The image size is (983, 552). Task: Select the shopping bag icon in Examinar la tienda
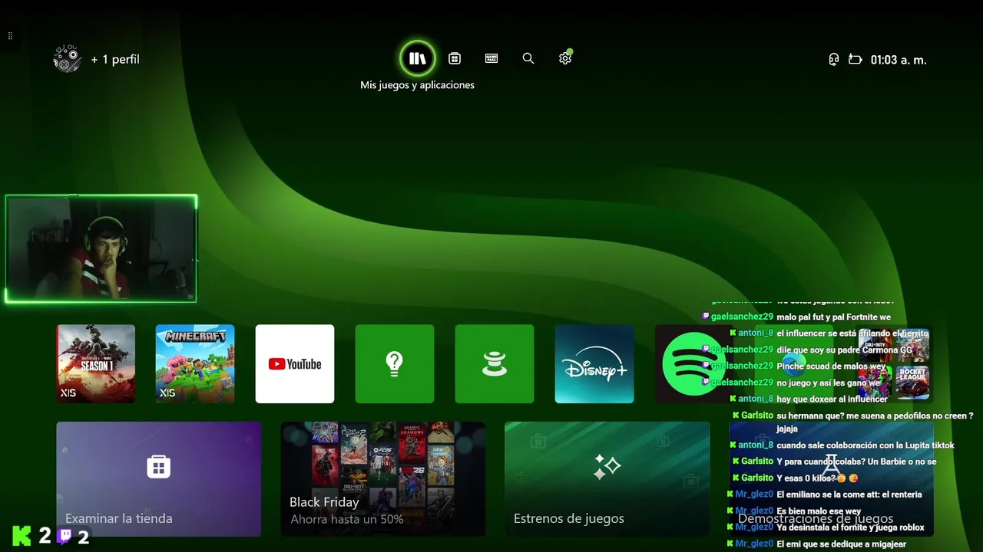[x=158, y=466]
